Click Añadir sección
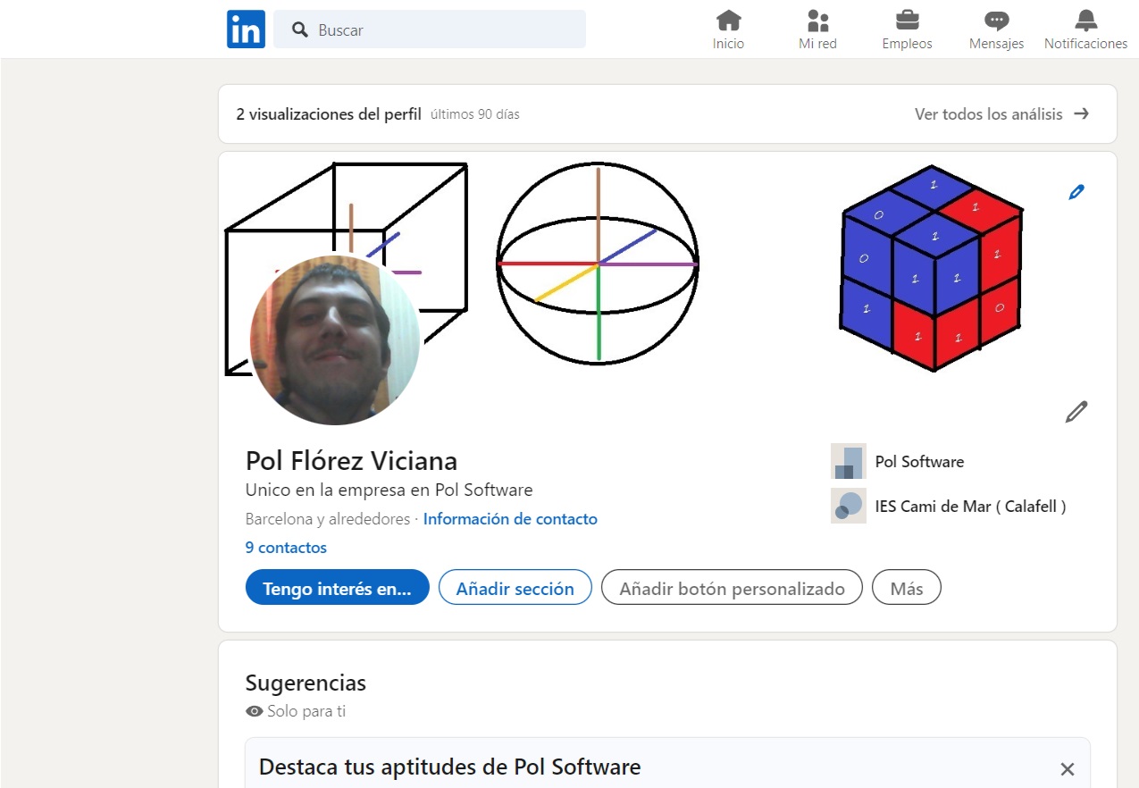Screen dimensions: 1139x788 tap(515, 587)
